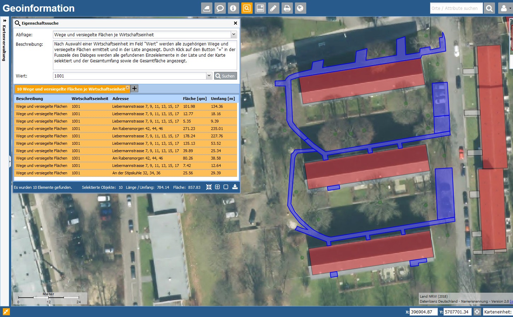Open the Wert dropdown list
The height and width of the screenshot is (317, 513).
click(x=209, y=76)
